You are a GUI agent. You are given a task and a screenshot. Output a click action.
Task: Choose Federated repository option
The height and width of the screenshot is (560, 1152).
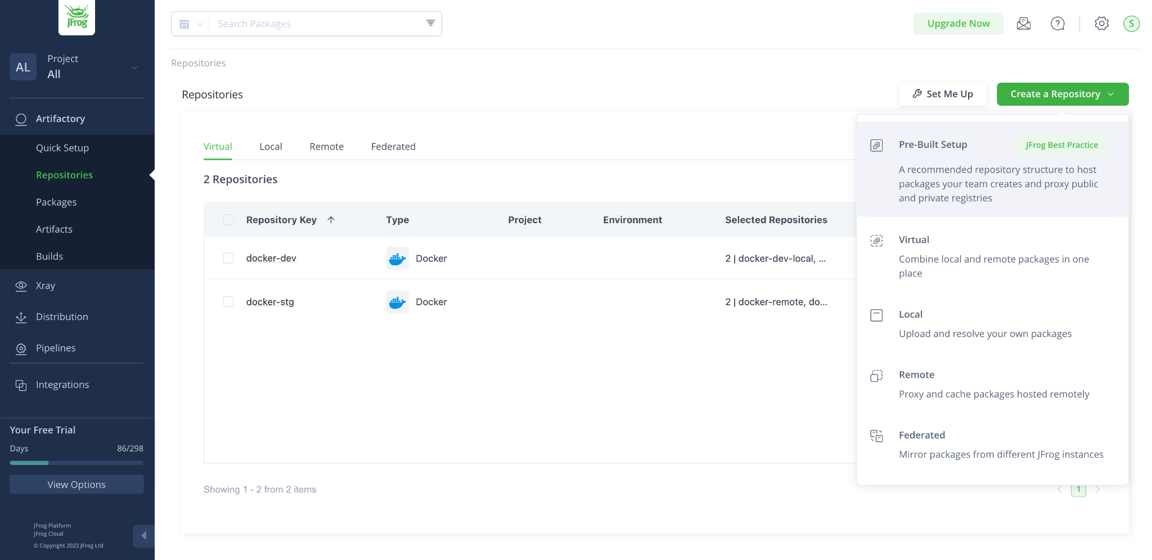click(x=992, y=444)
